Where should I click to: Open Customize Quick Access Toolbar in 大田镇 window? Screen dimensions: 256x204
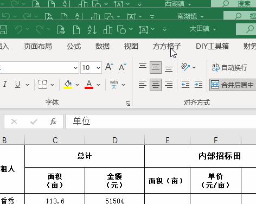click(164, 29)
